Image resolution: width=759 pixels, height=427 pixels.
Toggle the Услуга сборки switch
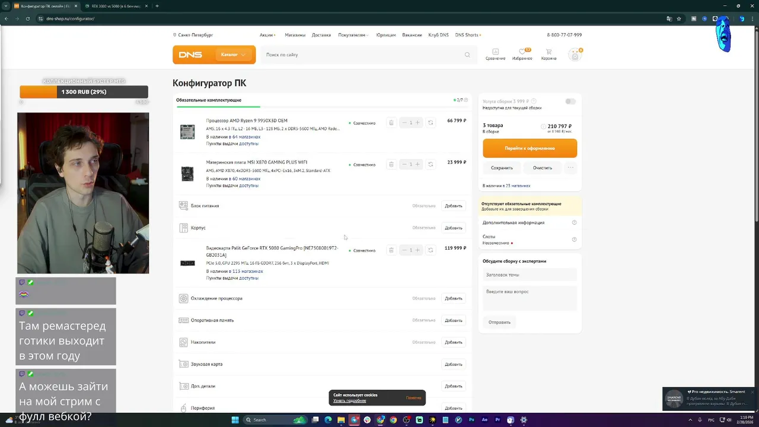click(570, 101)
